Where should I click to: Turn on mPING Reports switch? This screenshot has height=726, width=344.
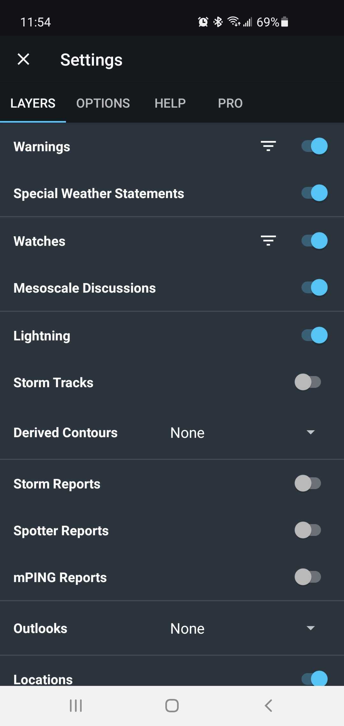pos(308,577)
